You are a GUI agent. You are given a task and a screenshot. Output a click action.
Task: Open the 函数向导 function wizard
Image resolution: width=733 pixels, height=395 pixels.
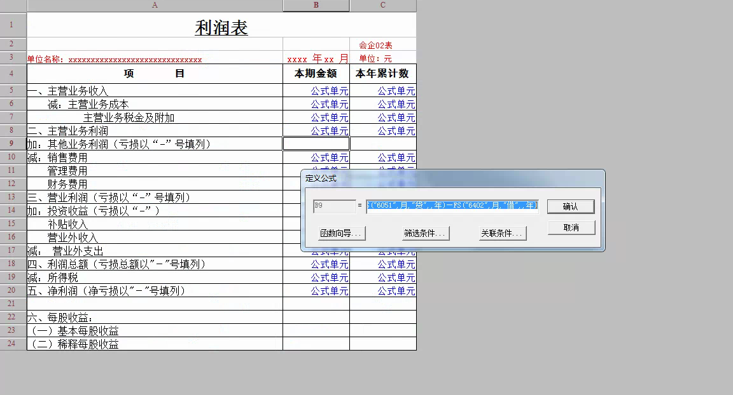pos(341,233)
